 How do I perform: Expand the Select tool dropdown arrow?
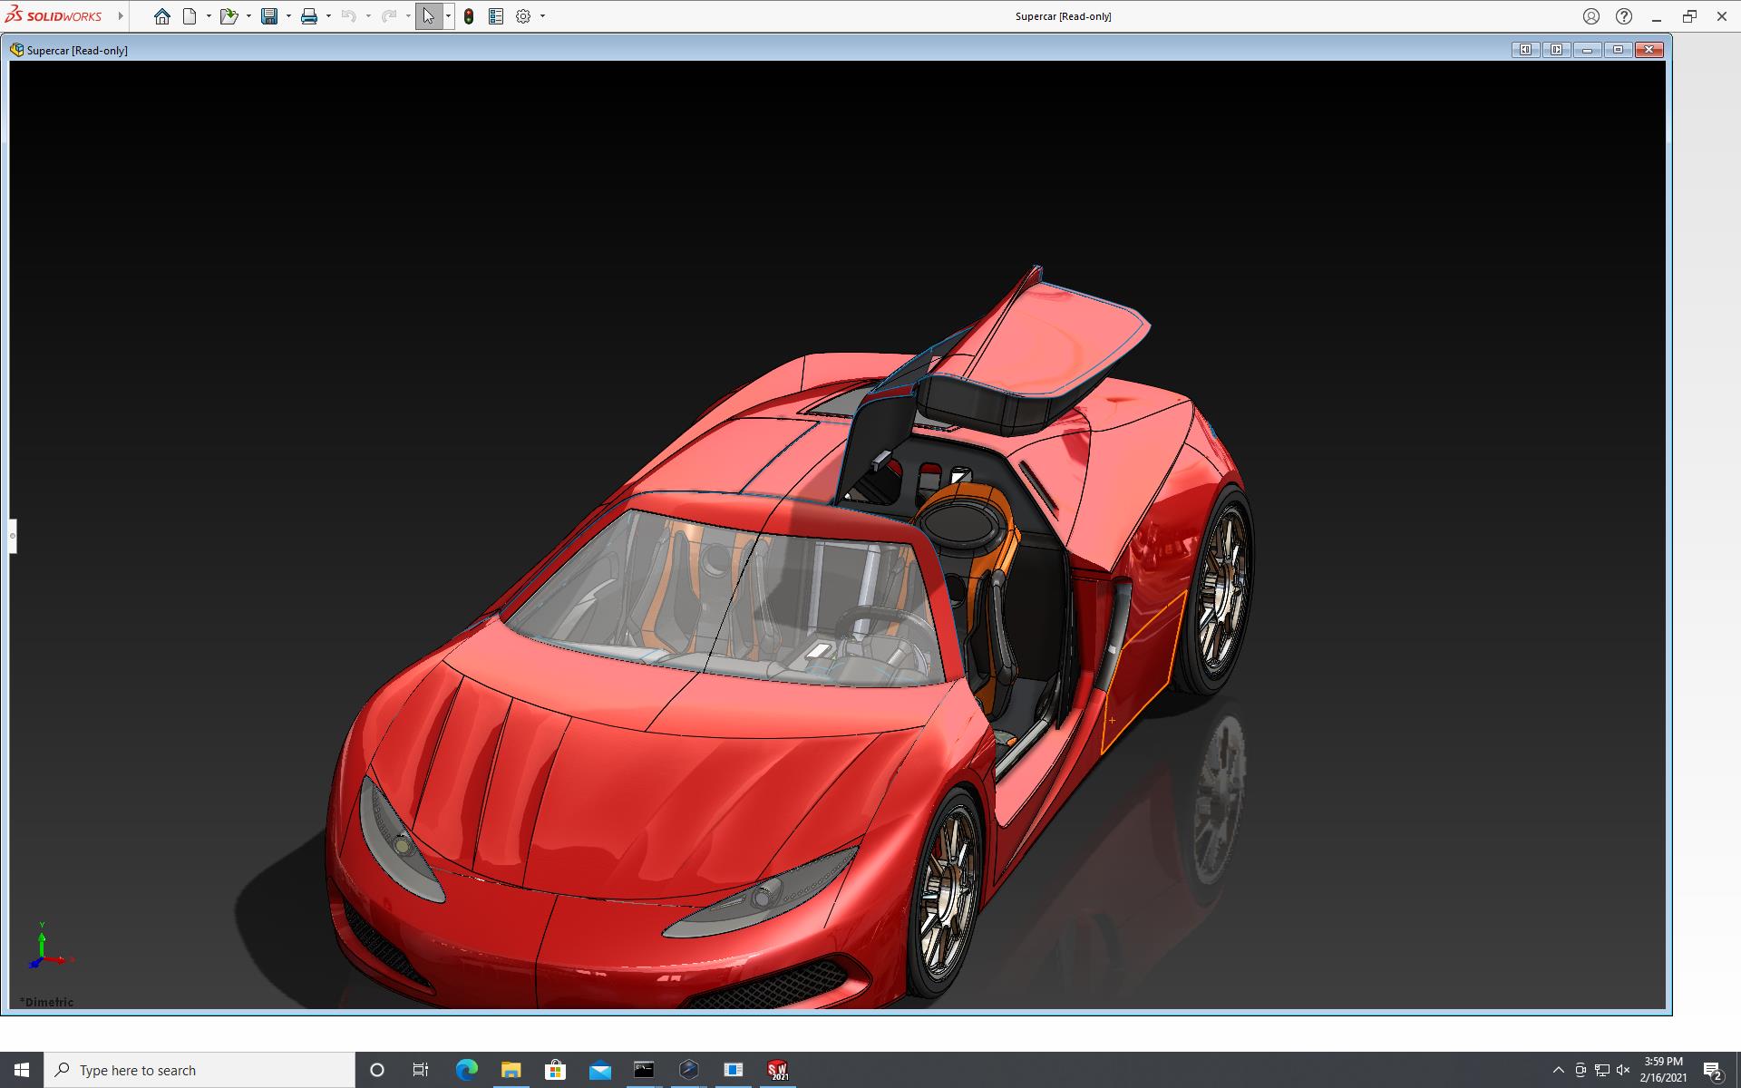pyautogui.click(x=448, y=16)
